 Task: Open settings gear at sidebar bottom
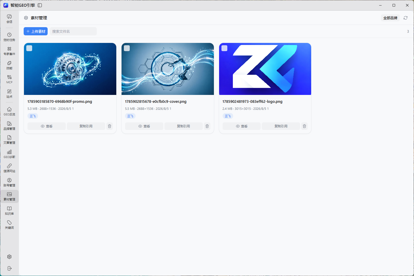click(9, 257)
